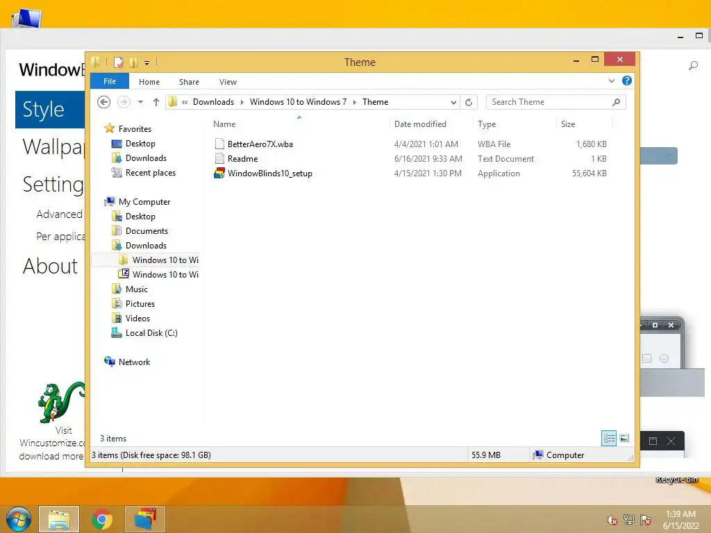The image size is (711, 533).
Task: Open Downloads under Favorites
Action: click(x=146, y=158)
